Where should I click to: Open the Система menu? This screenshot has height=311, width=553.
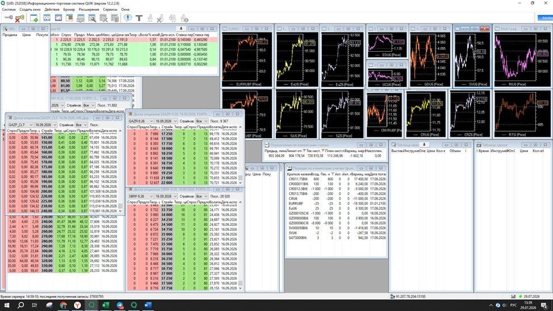pyautogui.click(x=9, y=10)
